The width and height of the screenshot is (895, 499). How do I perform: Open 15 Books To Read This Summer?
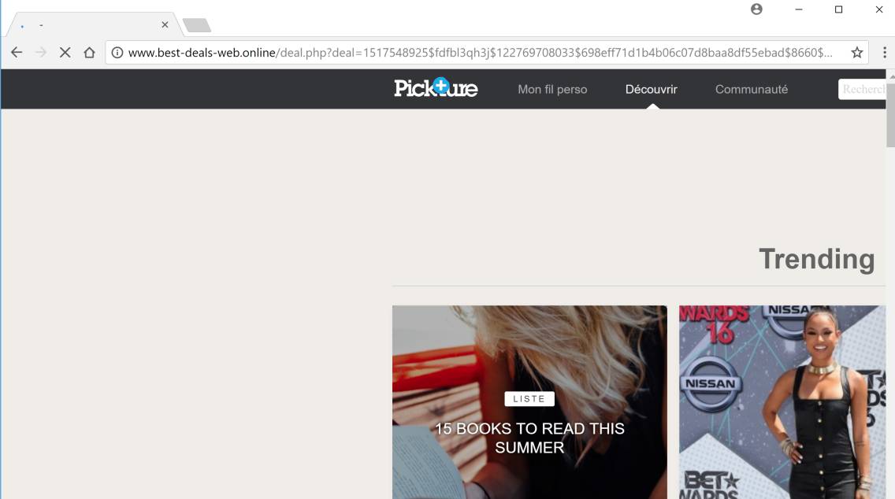point(529,438)
